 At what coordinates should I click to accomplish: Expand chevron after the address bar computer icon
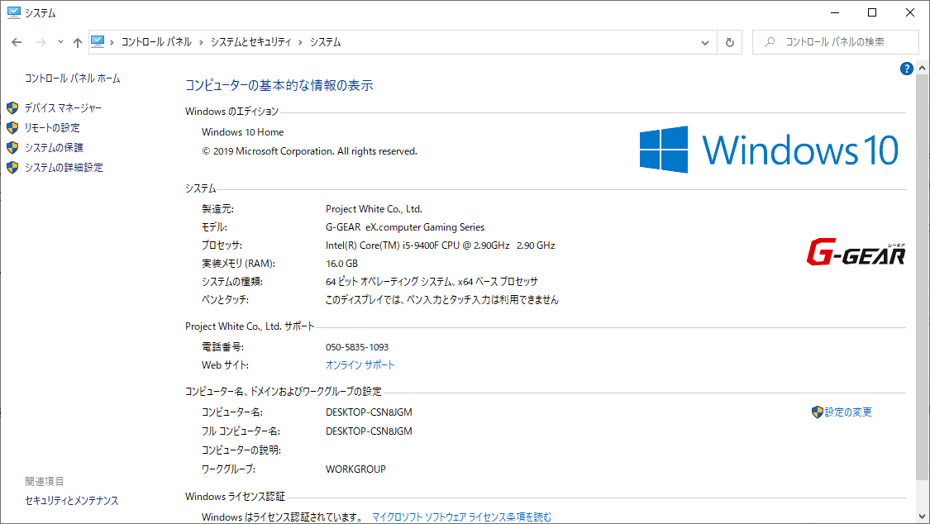pos(112,42)
